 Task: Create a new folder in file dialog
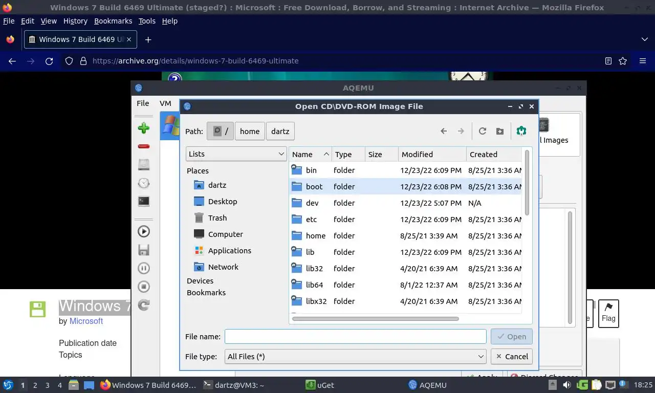(500, 131)
